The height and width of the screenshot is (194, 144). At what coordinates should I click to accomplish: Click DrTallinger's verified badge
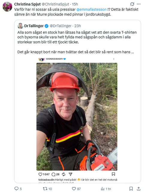point(46,26)
